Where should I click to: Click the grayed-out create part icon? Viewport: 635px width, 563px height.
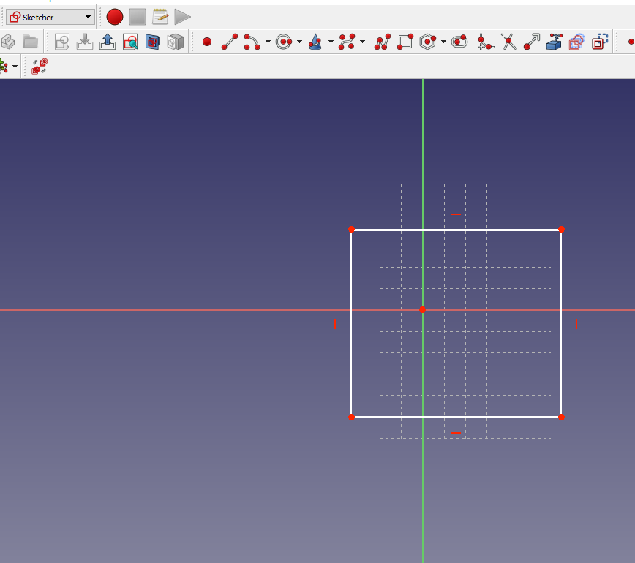[8, 42]
